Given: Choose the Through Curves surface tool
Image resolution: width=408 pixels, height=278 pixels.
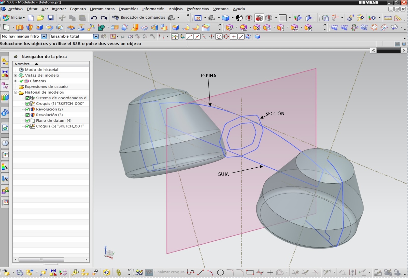Looking at the screenshot, I should [334, 27].
